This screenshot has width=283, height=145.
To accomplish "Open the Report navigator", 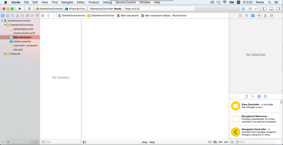I will [x=37, y=16].
